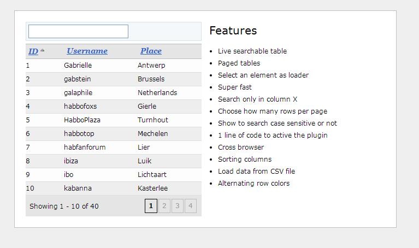This screenshot has width=419, height=248.
Task: Go to page 1 of the table
Action: coord(151,206)
